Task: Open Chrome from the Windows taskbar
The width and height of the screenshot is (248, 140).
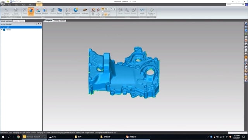Action: point(18,137)
